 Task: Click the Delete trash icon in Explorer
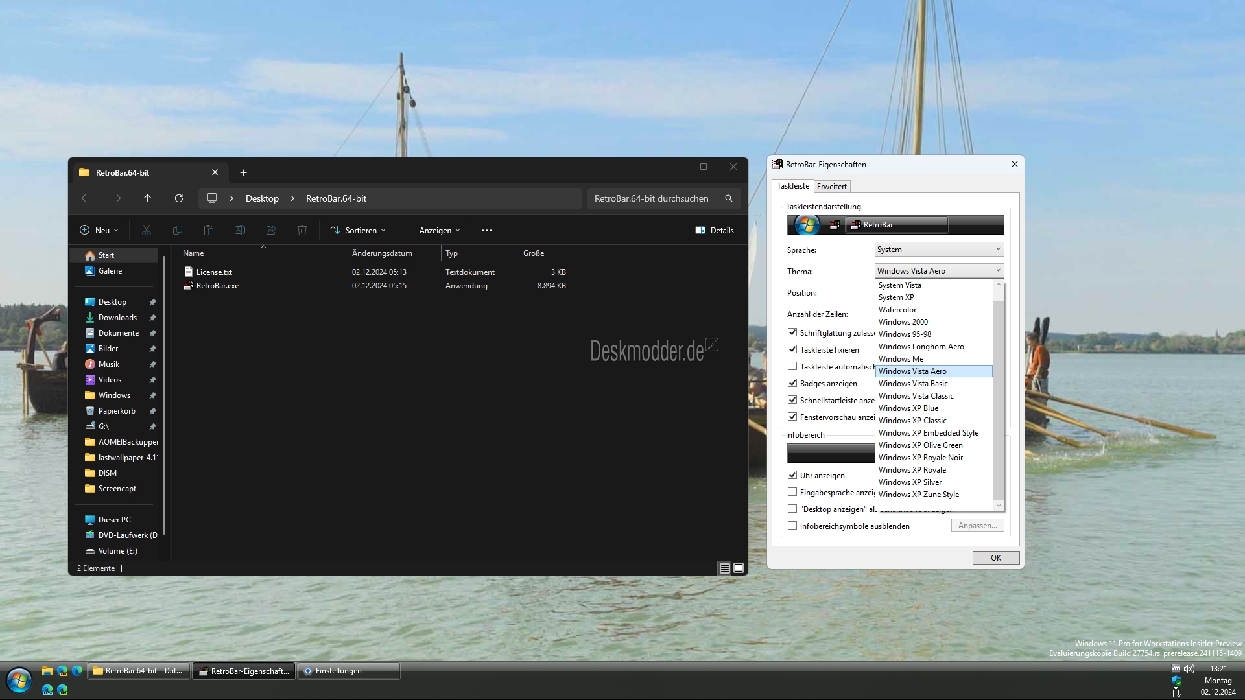[x=302, y=230]
